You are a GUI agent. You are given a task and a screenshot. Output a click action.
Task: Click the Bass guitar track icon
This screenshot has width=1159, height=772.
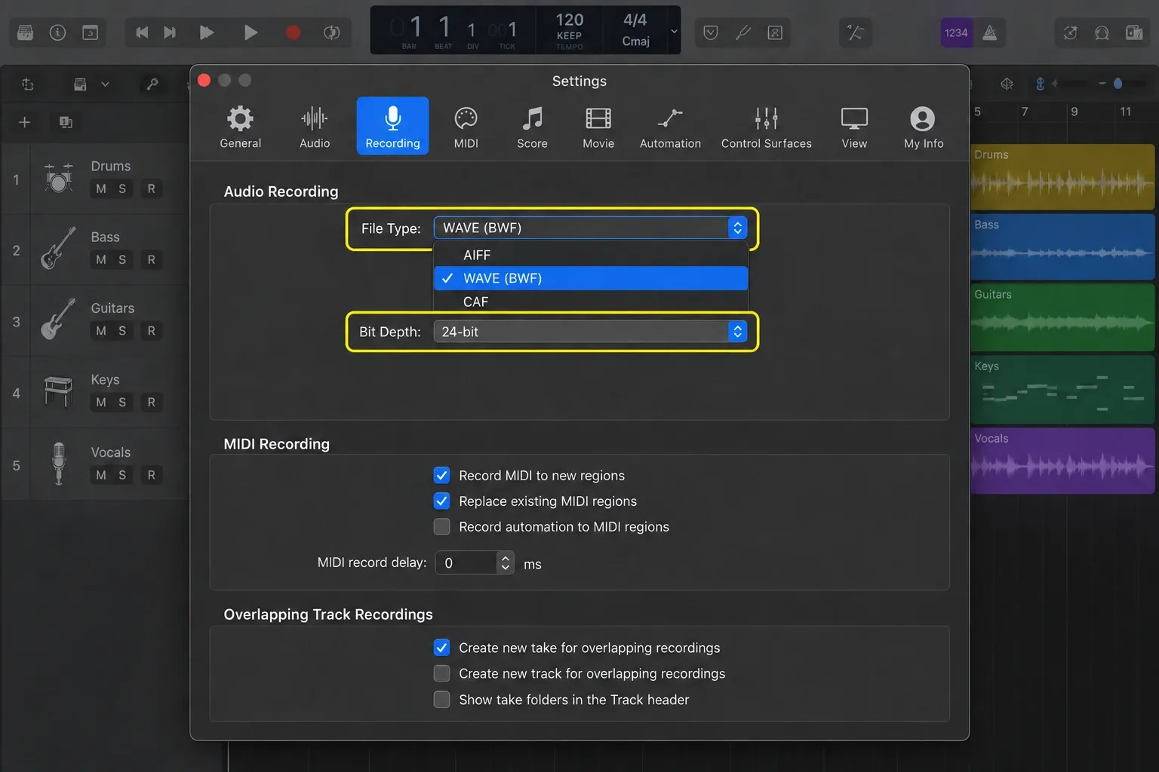point(58,248)
